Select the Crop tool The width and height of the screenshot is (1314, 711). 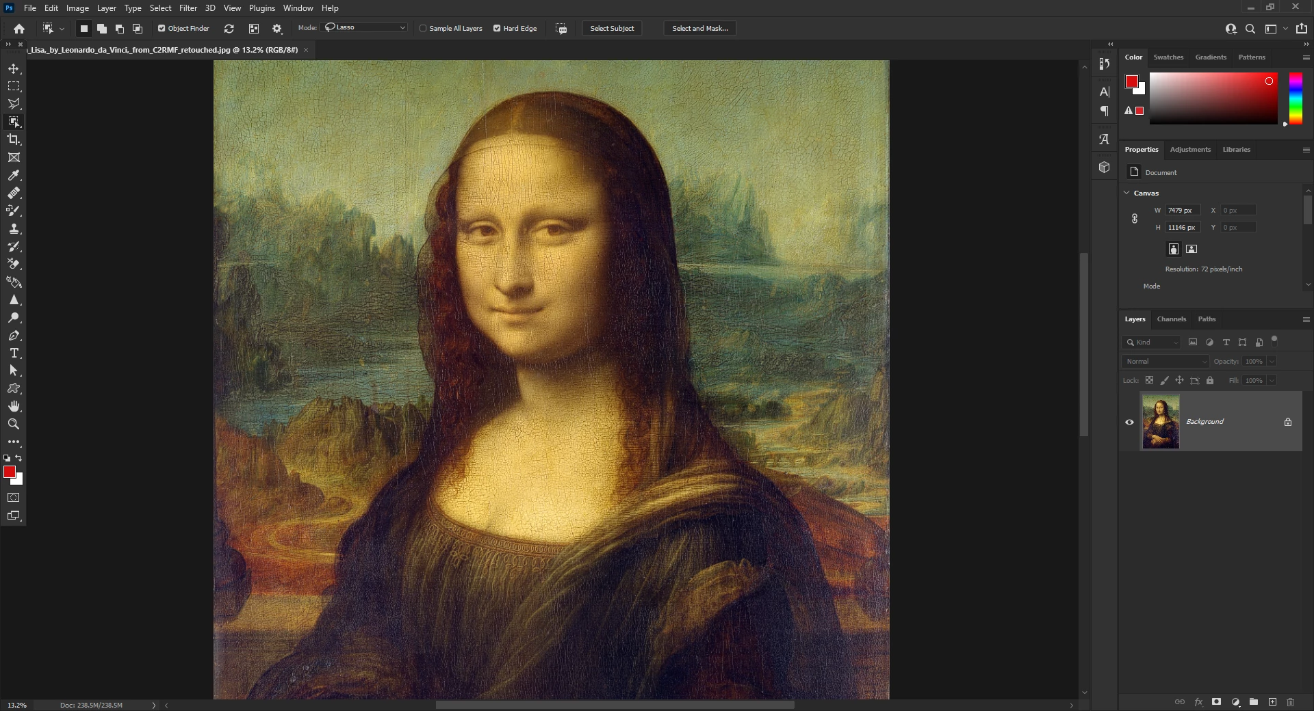(14, 139)
